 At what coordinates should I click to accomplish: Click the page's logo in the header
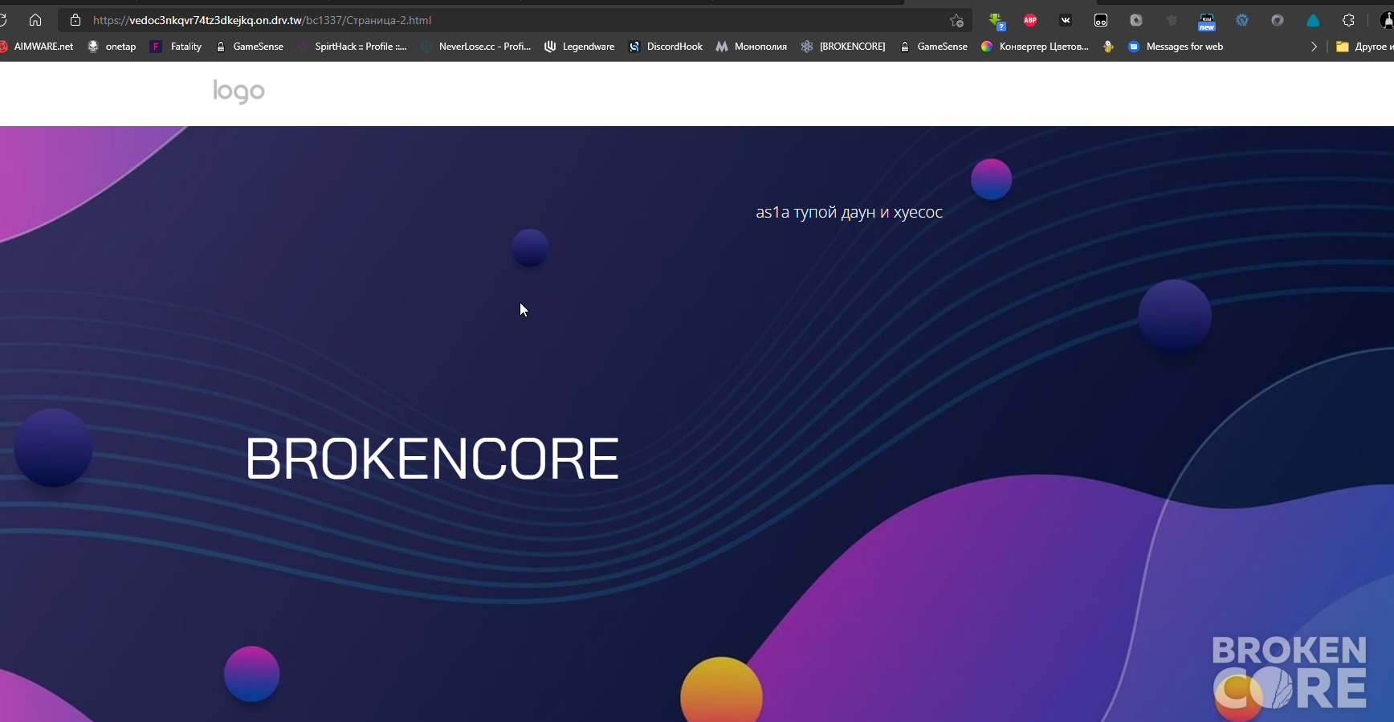(x=238, y=91)
